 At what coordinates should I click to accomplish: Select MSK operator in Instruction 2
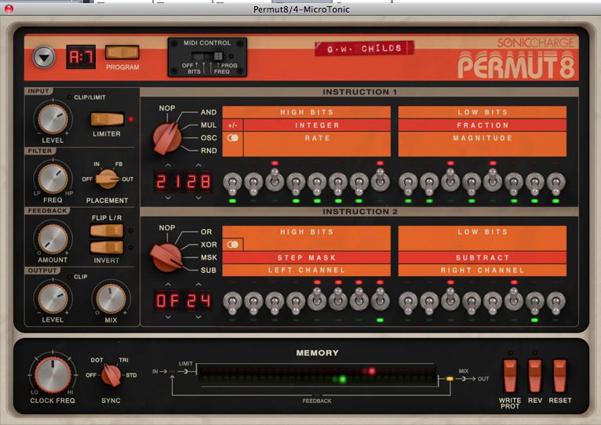[x=209, y=257]
